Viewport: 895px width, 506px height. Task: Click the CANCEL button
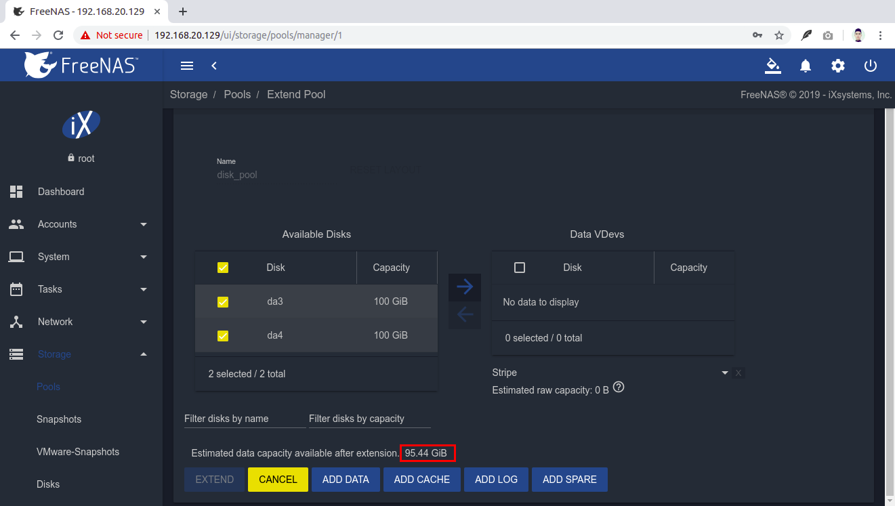click(x=278, y=479)
